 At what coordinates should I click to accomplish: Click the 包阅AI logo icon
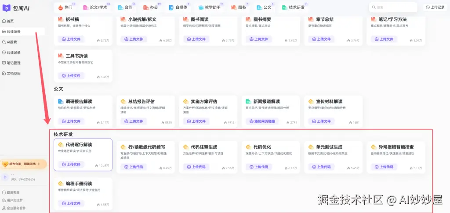pyautogui.click(x=6, y=8)
